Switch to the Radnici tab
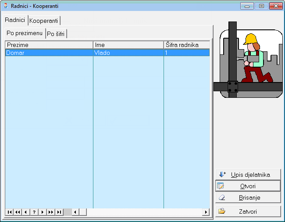Screen dimensions: 285x222 (x=15, y=20)
